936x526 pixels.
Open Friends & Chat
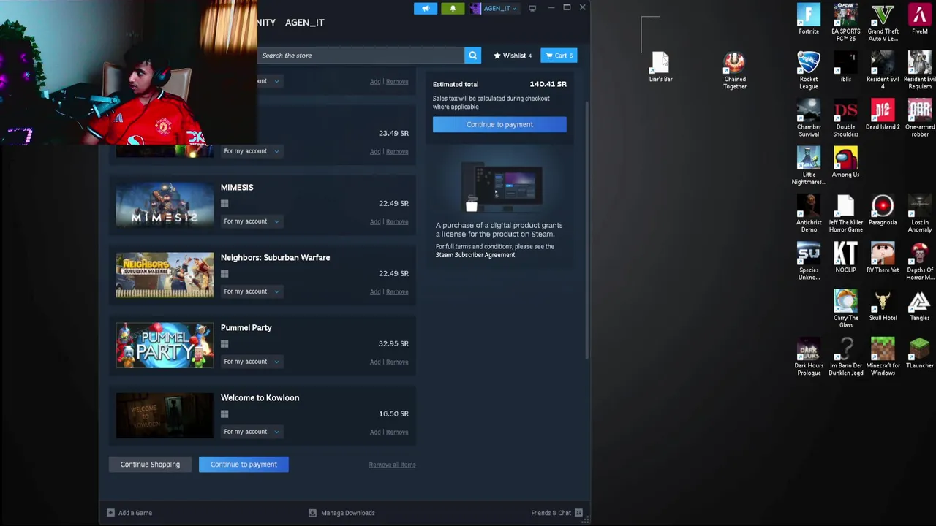pyautogui.click(x=556, y=513)
